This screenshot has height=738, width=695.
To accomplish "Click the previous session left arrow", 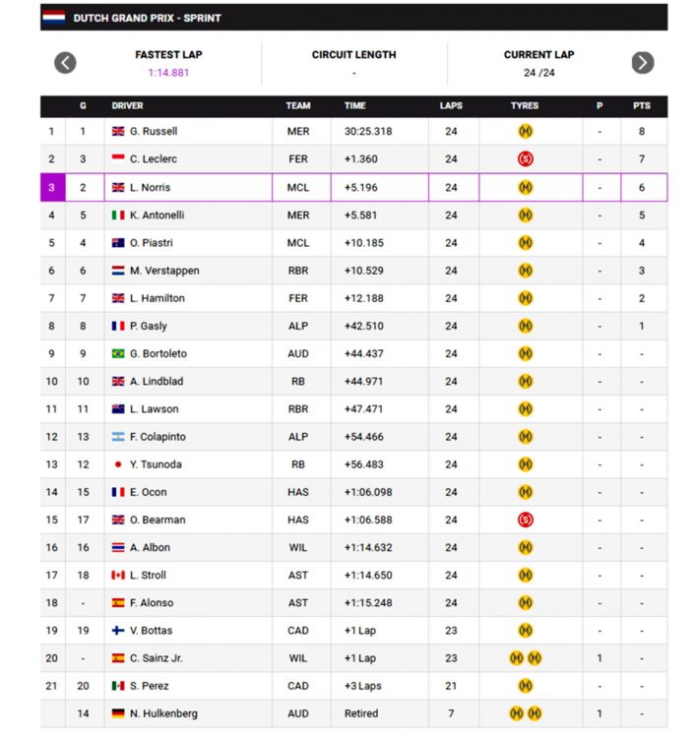I will 65,63.
